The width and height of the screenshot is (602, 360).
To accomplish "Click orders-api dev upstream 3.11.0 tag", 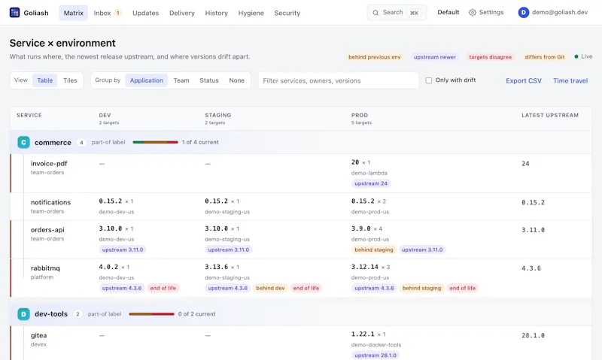I will [x=123, y=250].
